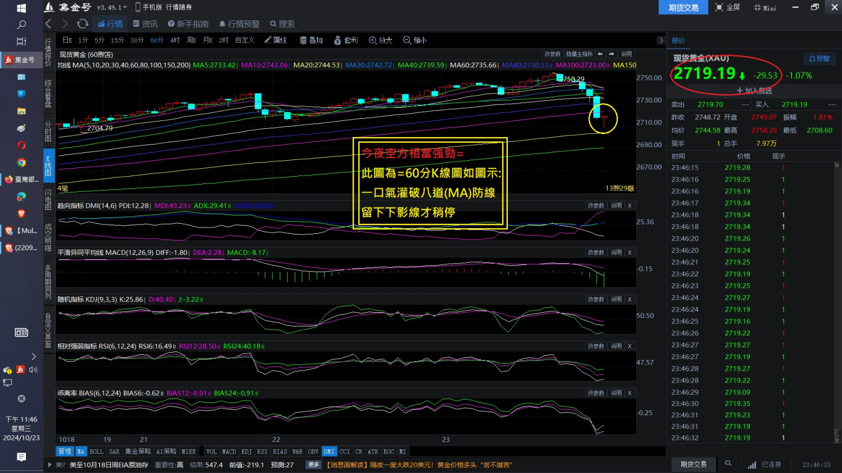
Task: Click the 画线 draw-line tool
Action: click(275, 40)
